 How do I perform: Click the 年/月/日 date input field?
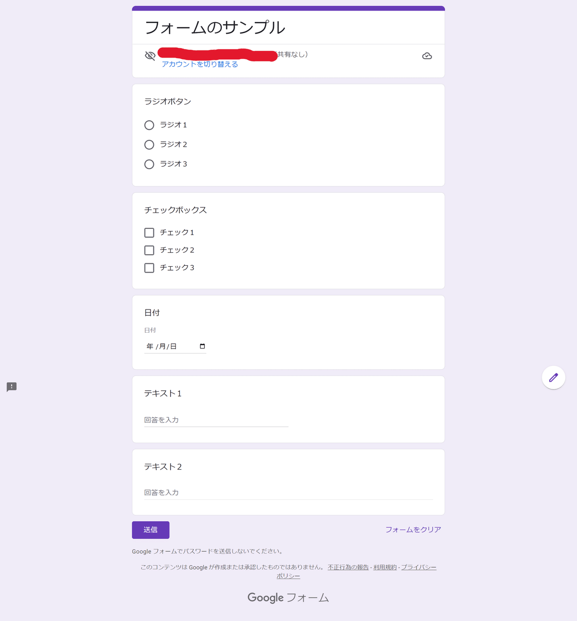click(175, 346)
